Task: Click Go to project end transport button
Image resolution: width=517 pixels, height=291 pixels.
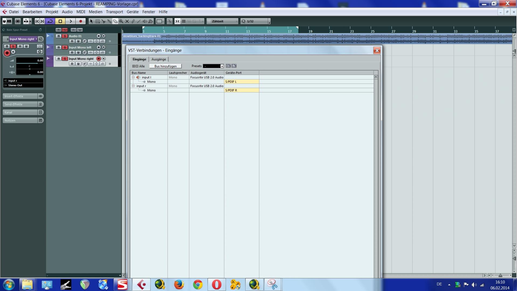Action: [x=42, y=21]
